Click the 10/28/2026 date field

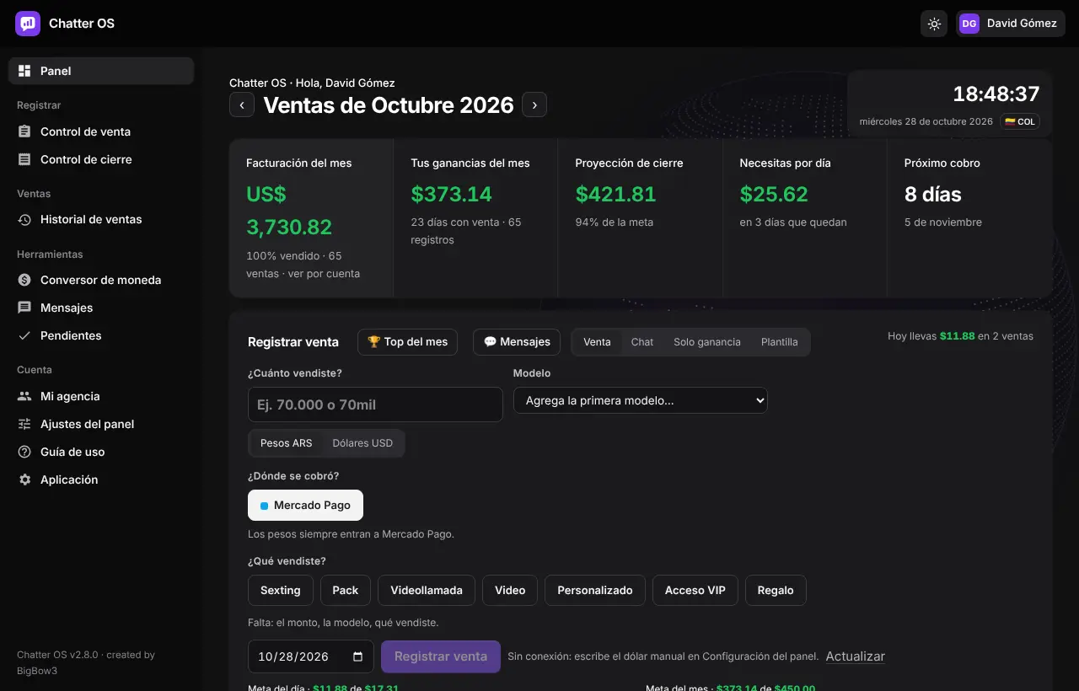[x=311, y=656]
